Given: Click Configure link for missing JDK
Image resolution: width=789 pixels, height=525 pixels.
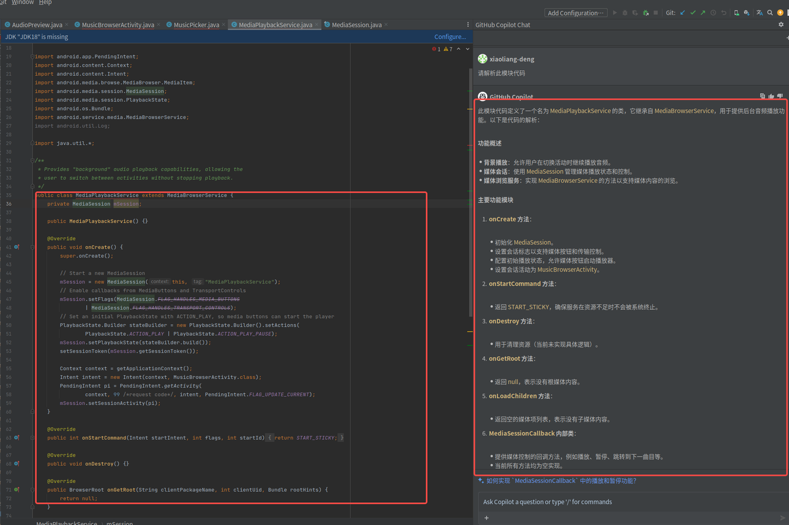Looking at the screenshot, I should tap(450, 37).
